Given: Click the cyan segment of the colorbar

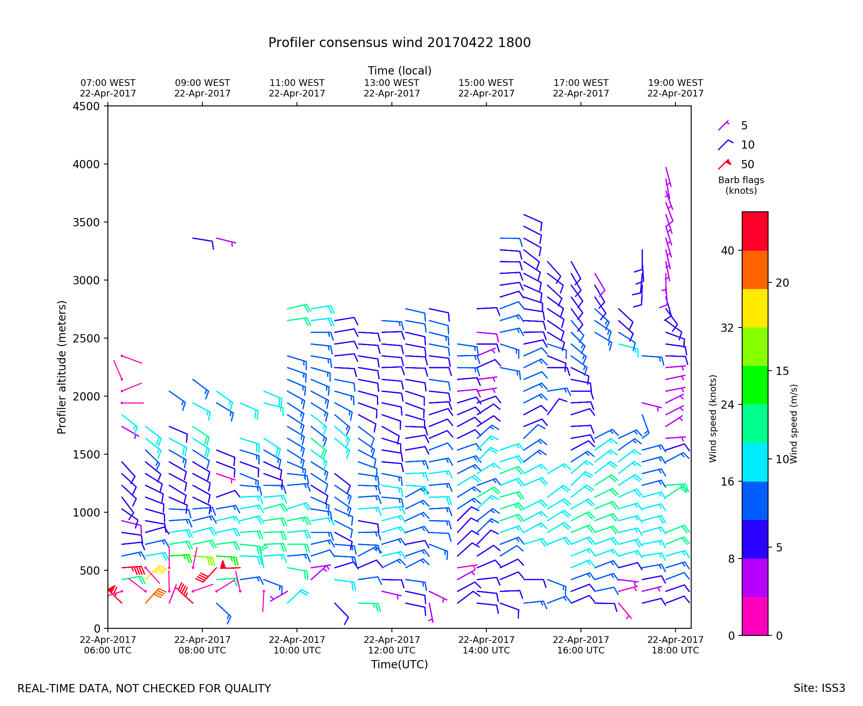Looking at the screenshot, I should point(755,462).
